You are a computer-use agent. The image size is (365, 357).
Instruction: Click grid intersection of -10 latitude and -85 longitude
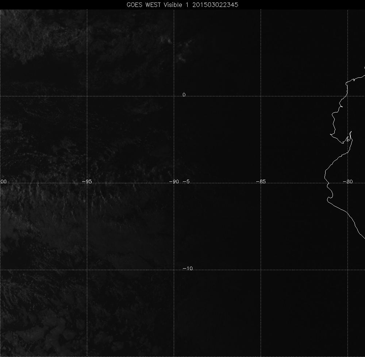click(x=261, y=270)
